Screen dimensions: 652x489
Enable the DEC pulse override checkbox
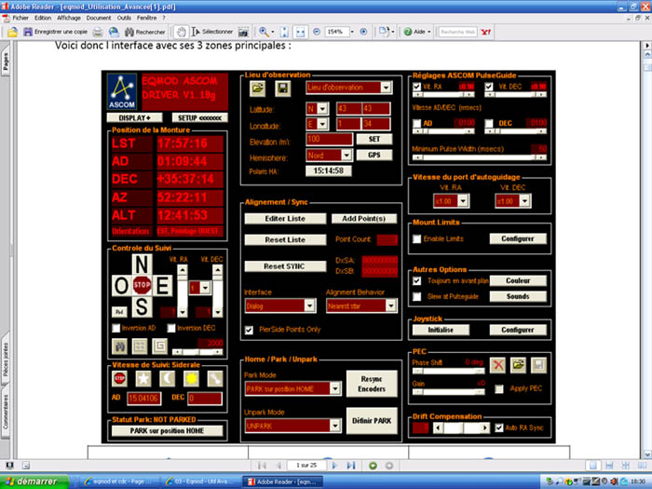click(x=489, y=123)
